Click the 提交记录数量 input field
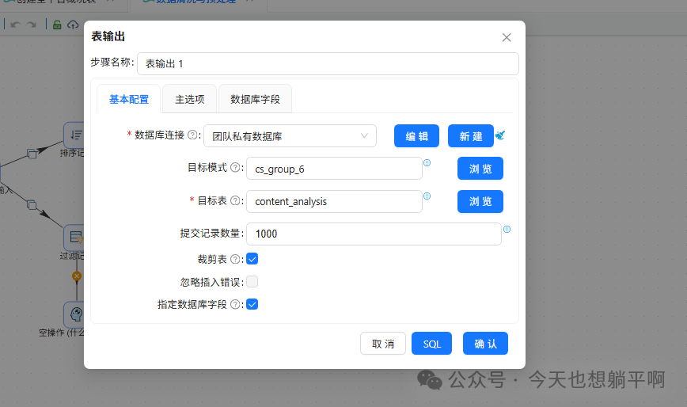 click(374, 234)
